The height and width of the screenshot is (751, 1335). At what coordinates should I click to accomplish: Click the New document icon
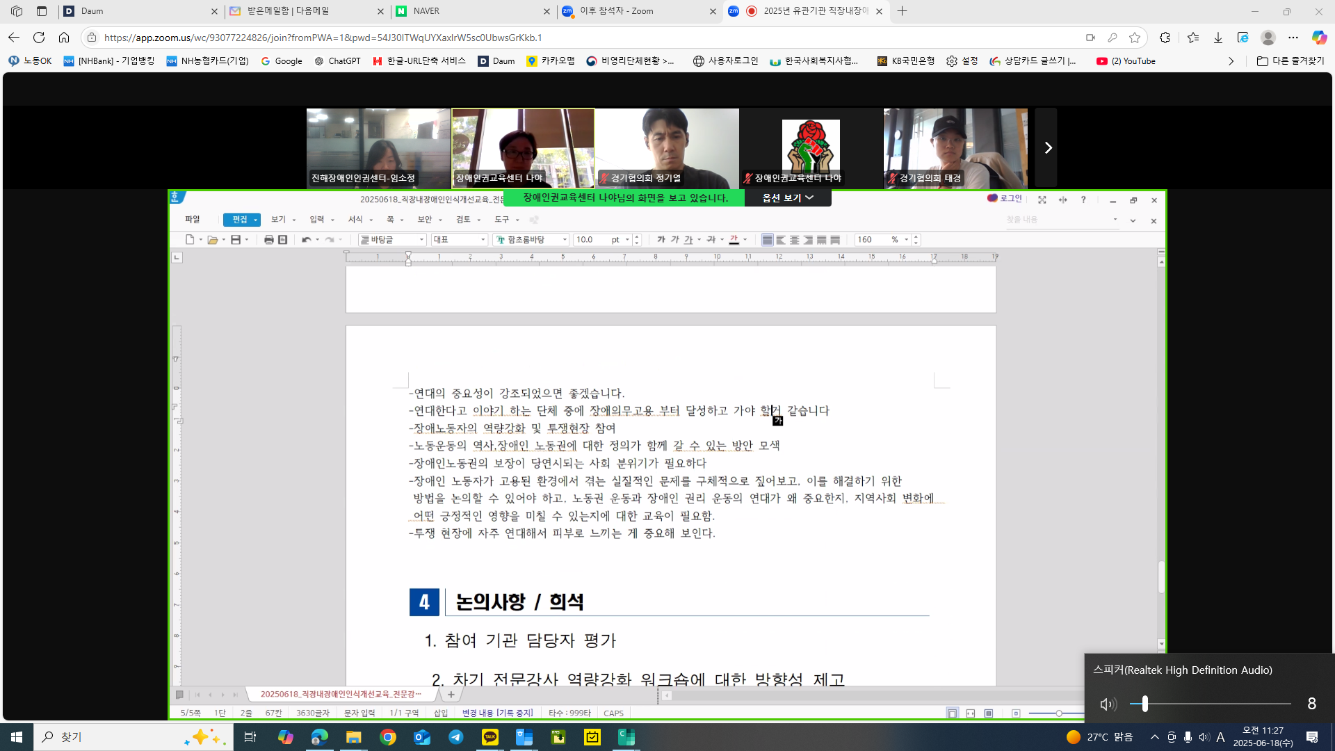(x=189, y=240)
